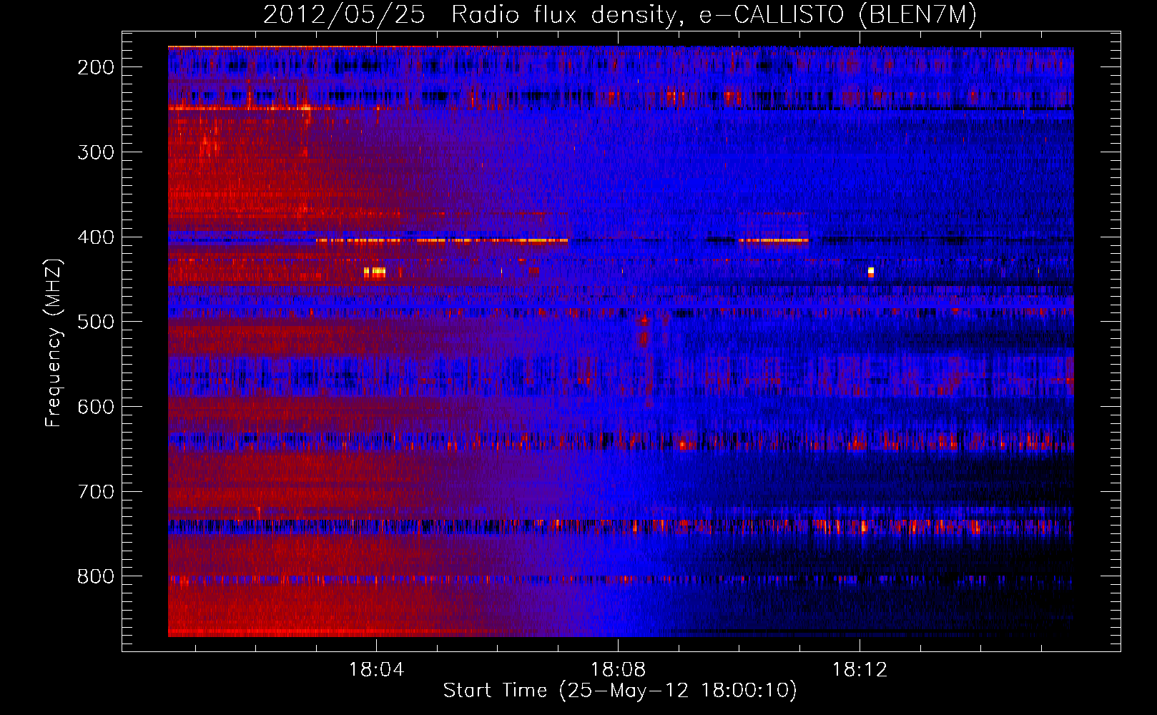Click the 18:04 time tick label
Screen dimensions: 1157x715
tap(376, 670)
